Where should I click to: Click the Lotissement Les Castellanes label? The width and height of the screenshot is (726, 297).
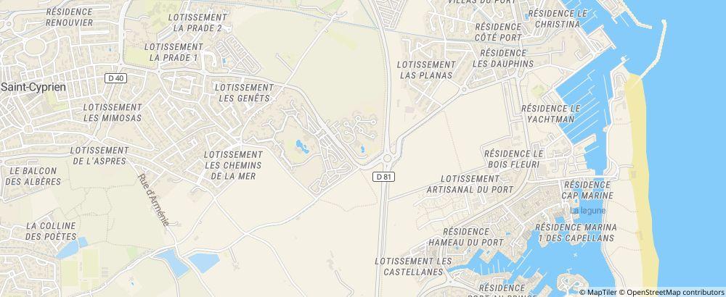[x=414, y=267]
